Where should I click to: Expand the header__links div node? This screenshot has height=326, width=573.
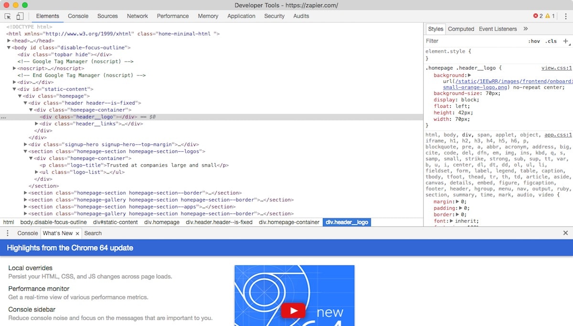[x=37, y=124]
